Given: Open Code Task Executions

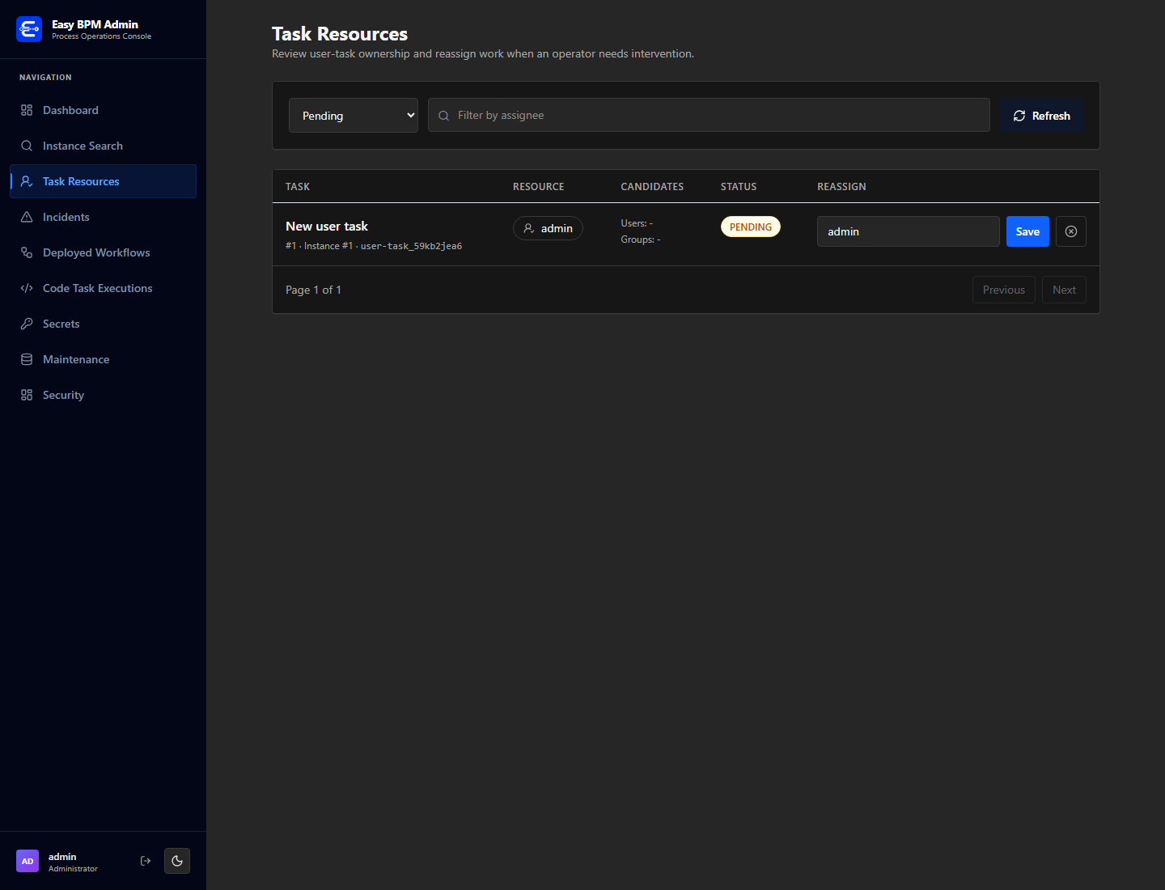Looking at the screenshot, I should (103, 288).
